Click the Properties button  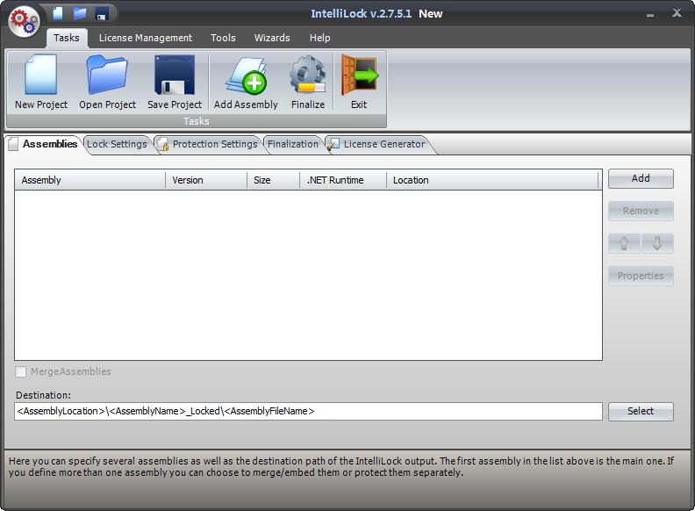point(641,276)
